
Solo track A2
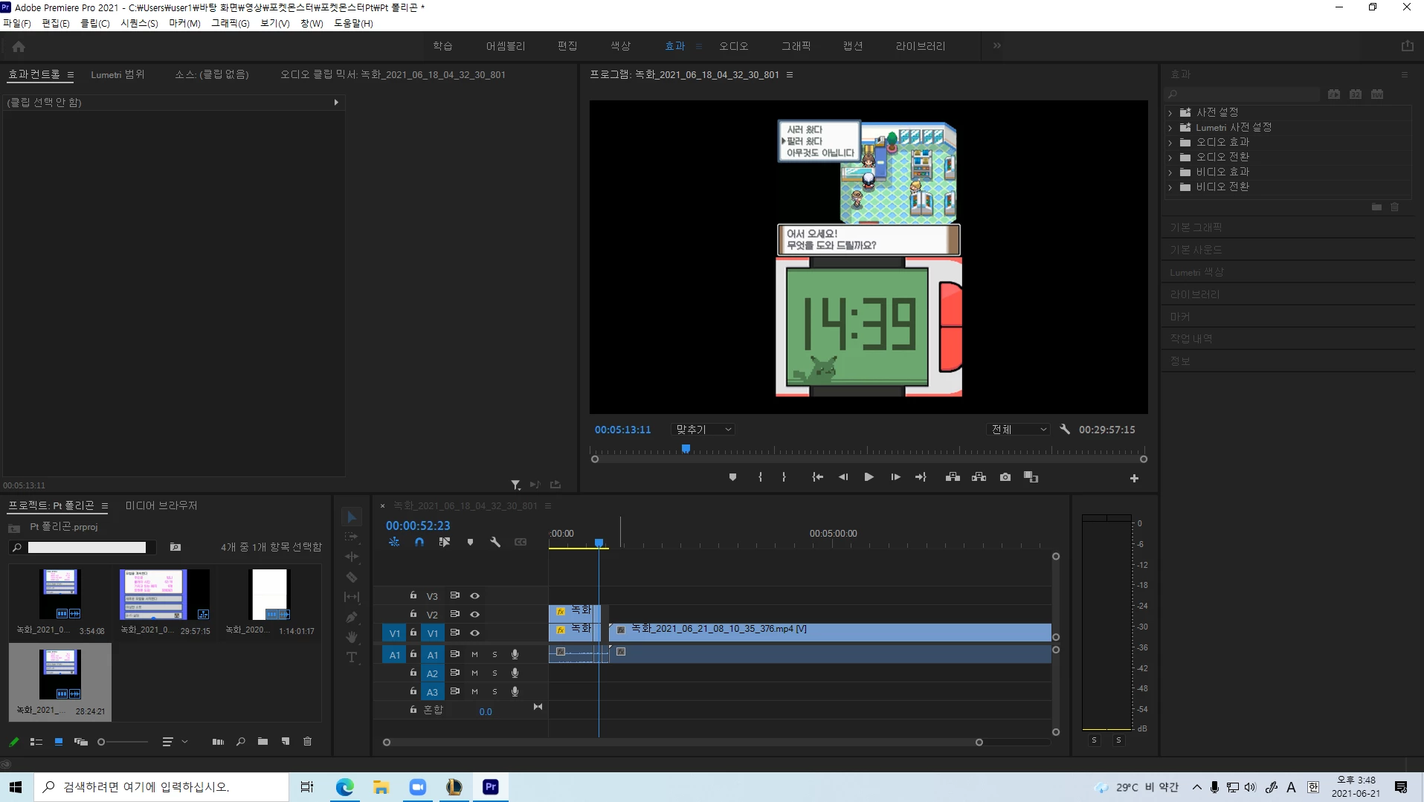(x=494, y=673)
